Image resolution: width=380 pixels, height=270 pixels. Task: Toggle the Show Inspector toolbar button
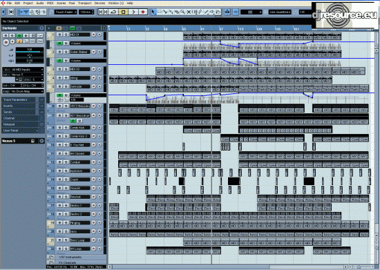click(x=20, y=12)
